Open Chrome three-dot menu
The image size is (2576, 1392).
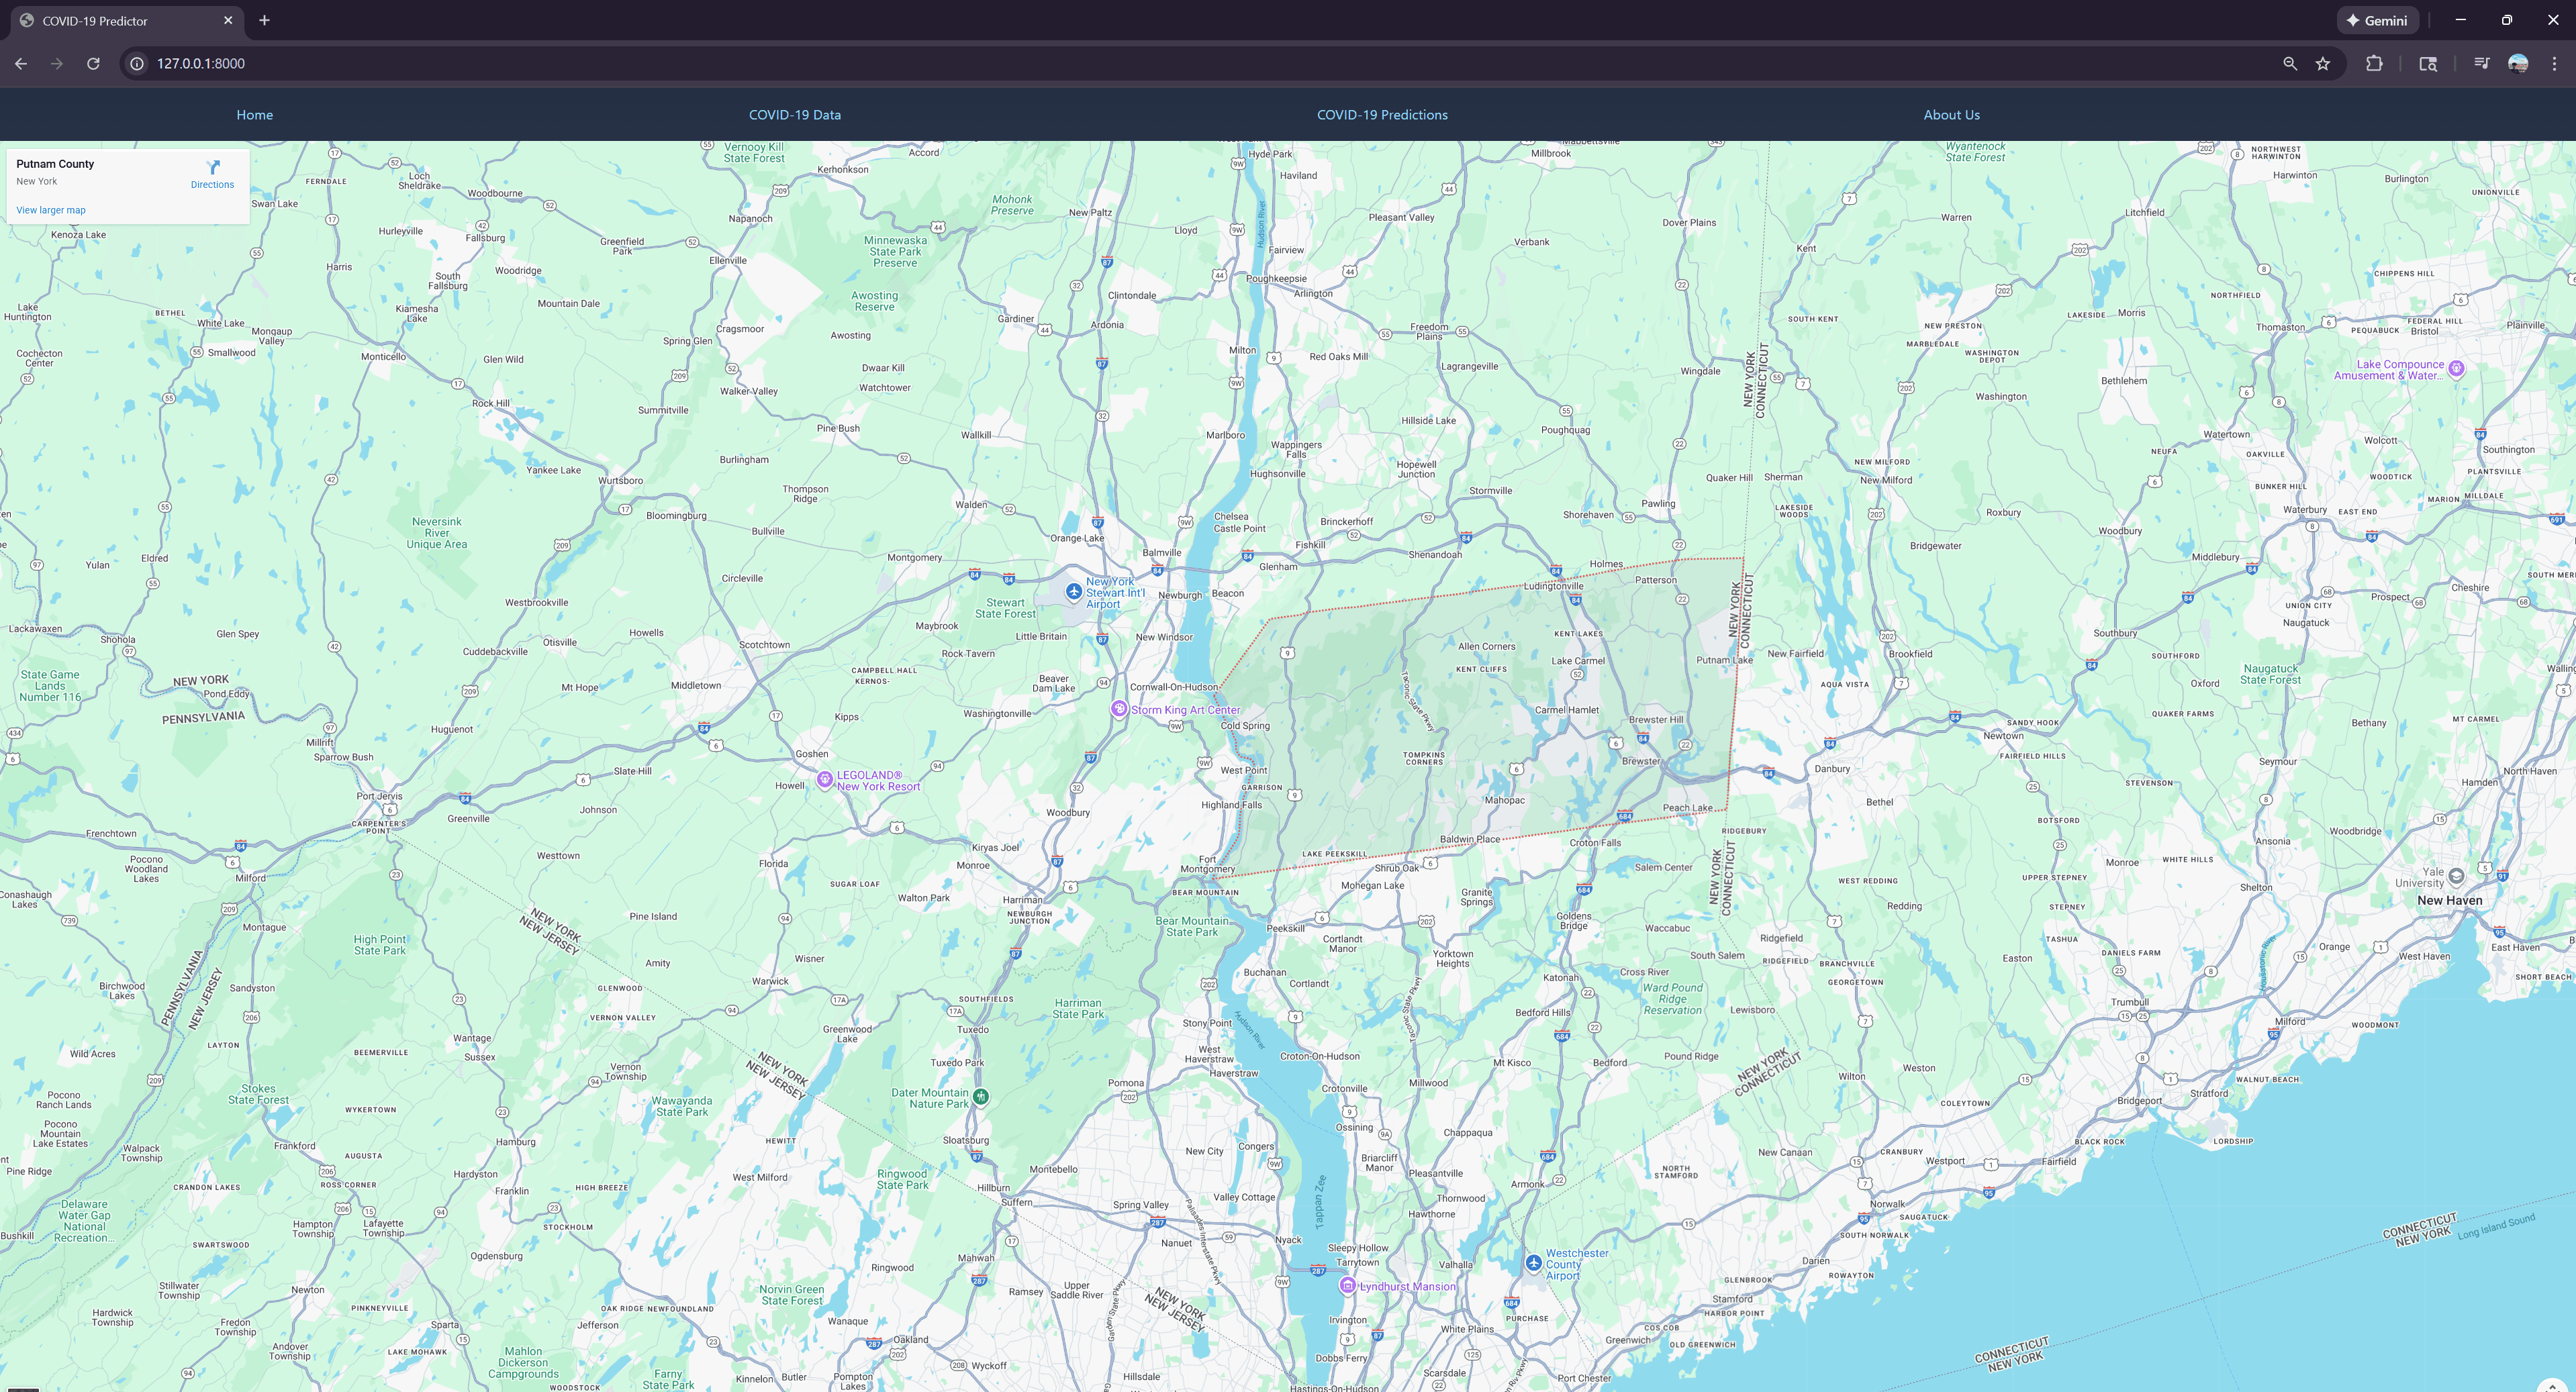click(2554, 64)
